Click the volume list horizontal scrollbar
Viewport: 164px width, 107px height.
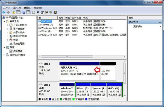82,57
